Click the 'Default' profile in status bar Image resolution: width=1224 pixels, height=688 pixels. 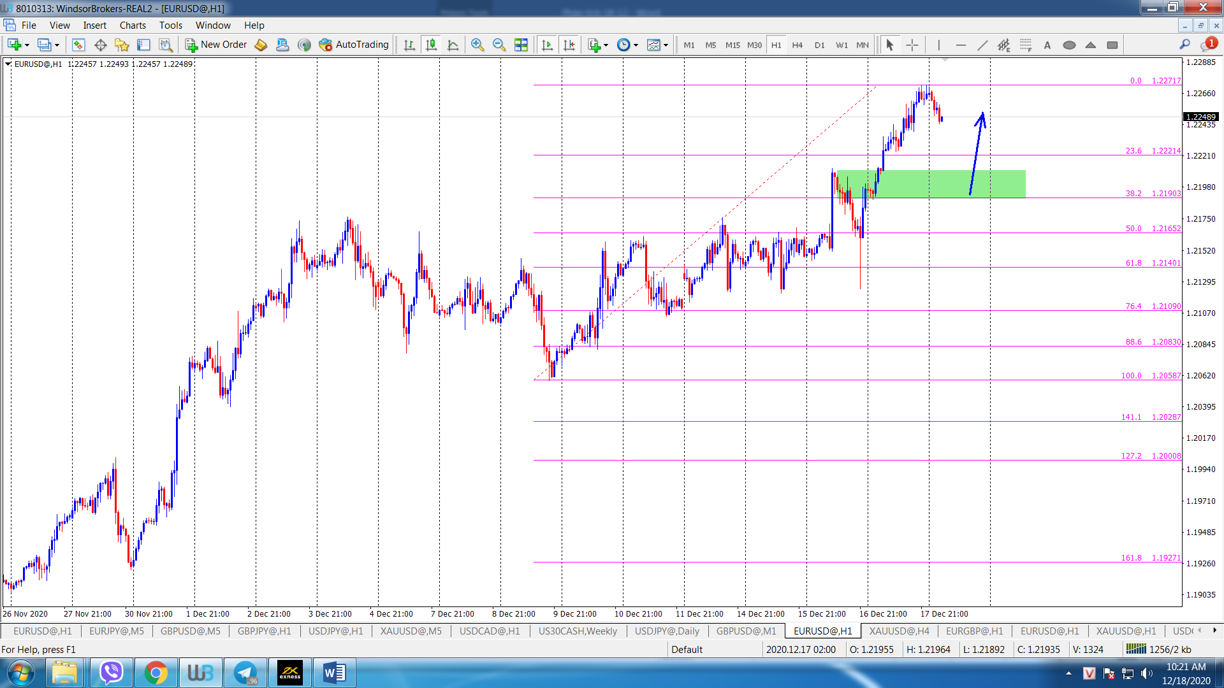(x=687, y=649)
